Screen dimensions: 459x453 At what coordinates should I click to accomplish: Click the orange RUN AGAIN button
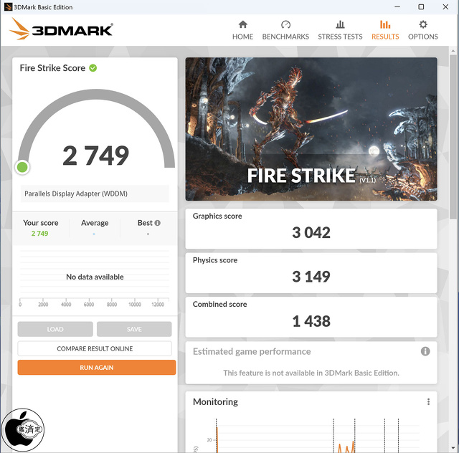coord(97,368)
